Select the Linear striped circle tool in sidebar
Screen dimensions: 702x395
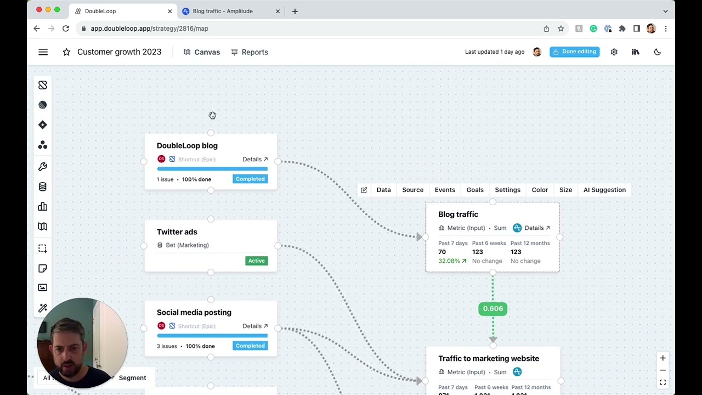point(43,105)
